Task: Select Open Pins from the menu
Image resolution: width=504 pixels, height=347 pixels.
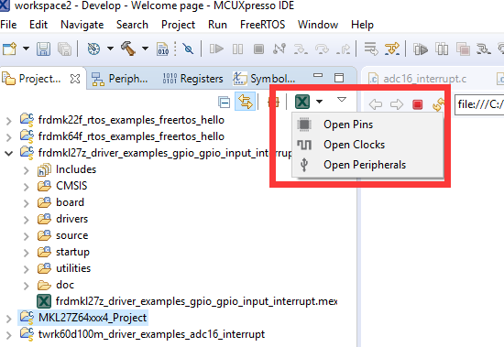Action: 367,125
